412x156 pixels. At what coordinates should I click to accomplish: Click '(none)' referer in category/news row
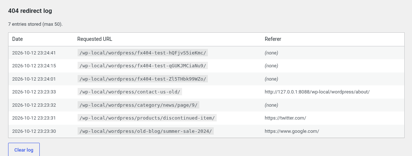coord(271,105)
